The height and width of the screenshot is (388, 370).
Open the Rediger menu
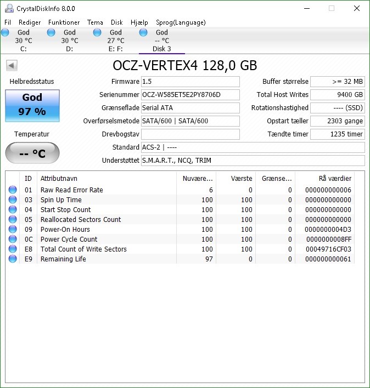[x=30, y=22]
